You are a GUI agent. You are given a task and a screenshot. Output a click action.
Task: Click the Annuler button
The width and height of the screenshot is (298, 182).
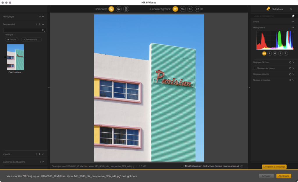pyautogui.click(x=266, y=176)
